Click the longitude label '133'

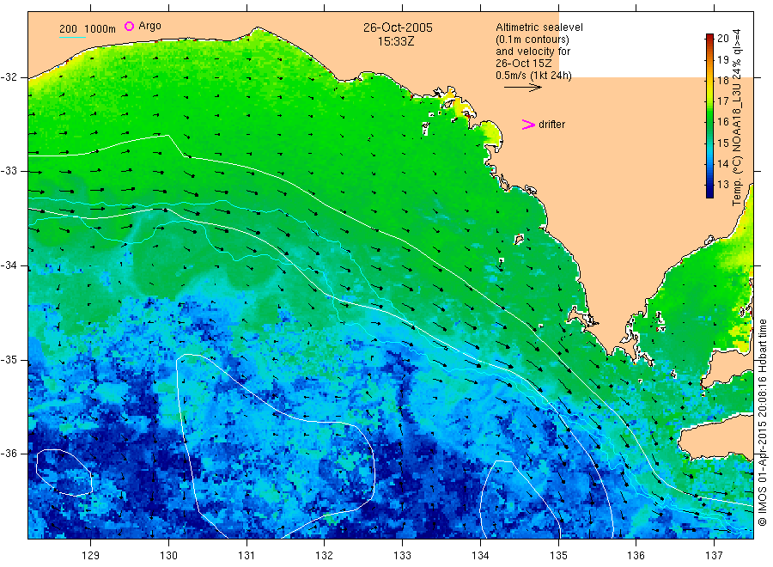(x=402, y=556)
